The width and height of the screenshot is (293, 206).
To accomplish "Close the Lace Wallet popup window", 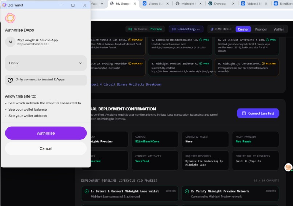I will click(85, 5).
